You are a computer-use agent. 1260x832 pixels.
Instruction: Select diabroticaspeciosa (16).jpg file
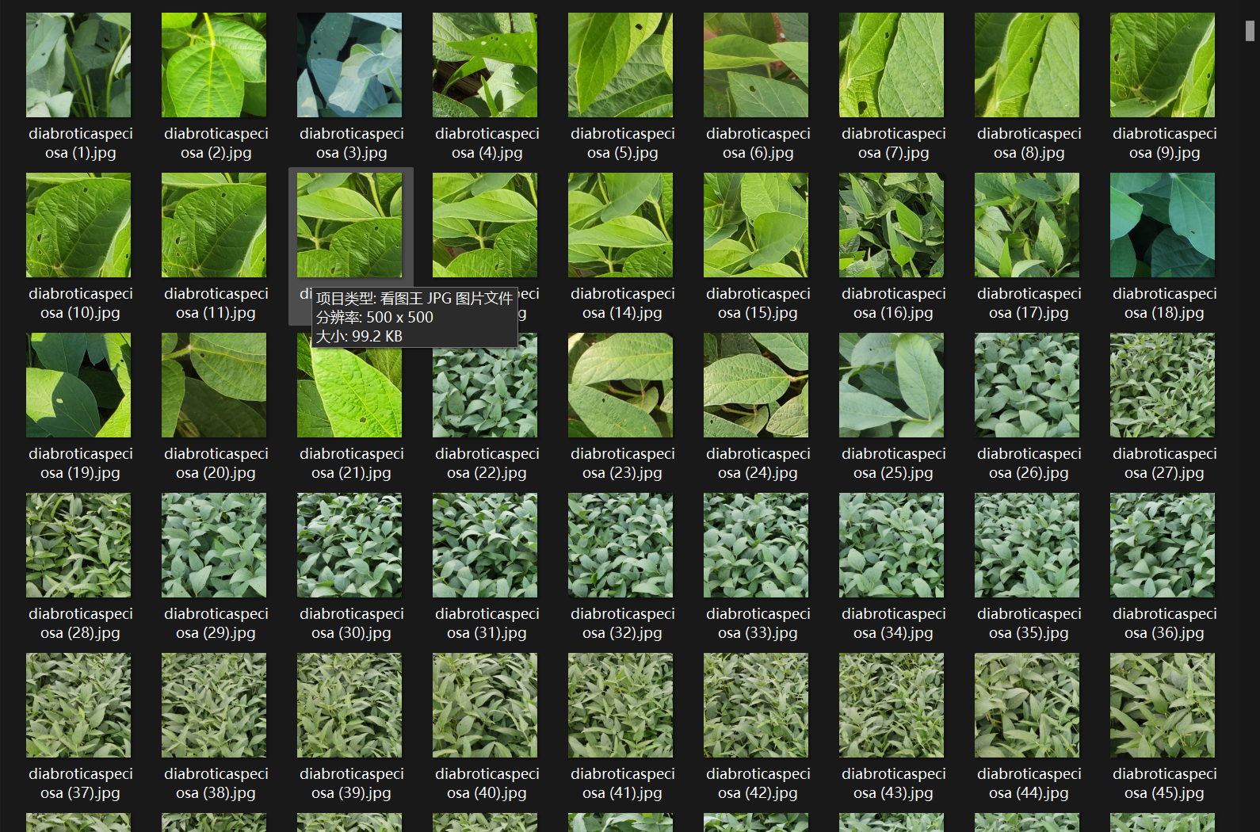pos(892,225)
